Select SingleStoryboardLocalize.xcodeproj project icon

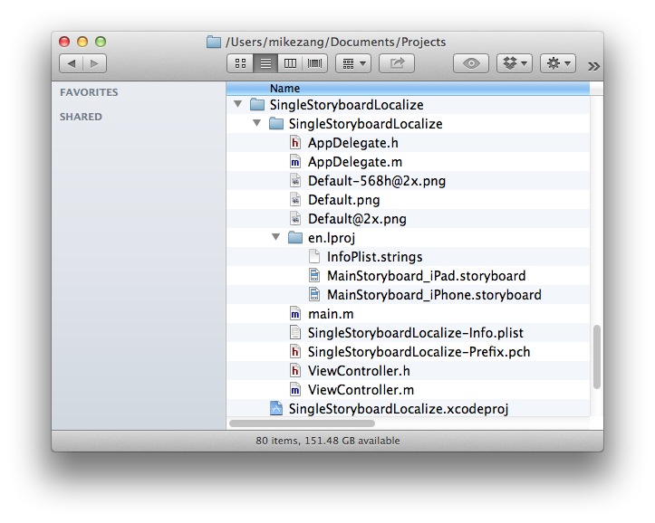coord(276,408)
